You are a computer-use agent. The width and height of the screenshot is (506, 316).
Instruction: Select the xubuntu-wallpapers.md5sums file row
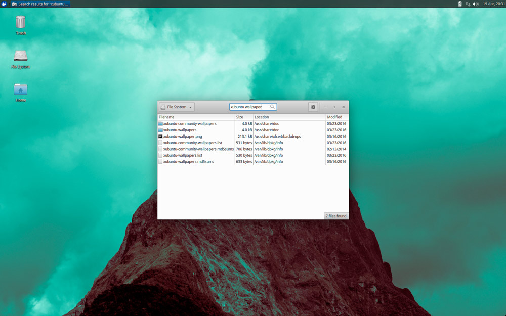pyautogui.click(x=188, y=162)
